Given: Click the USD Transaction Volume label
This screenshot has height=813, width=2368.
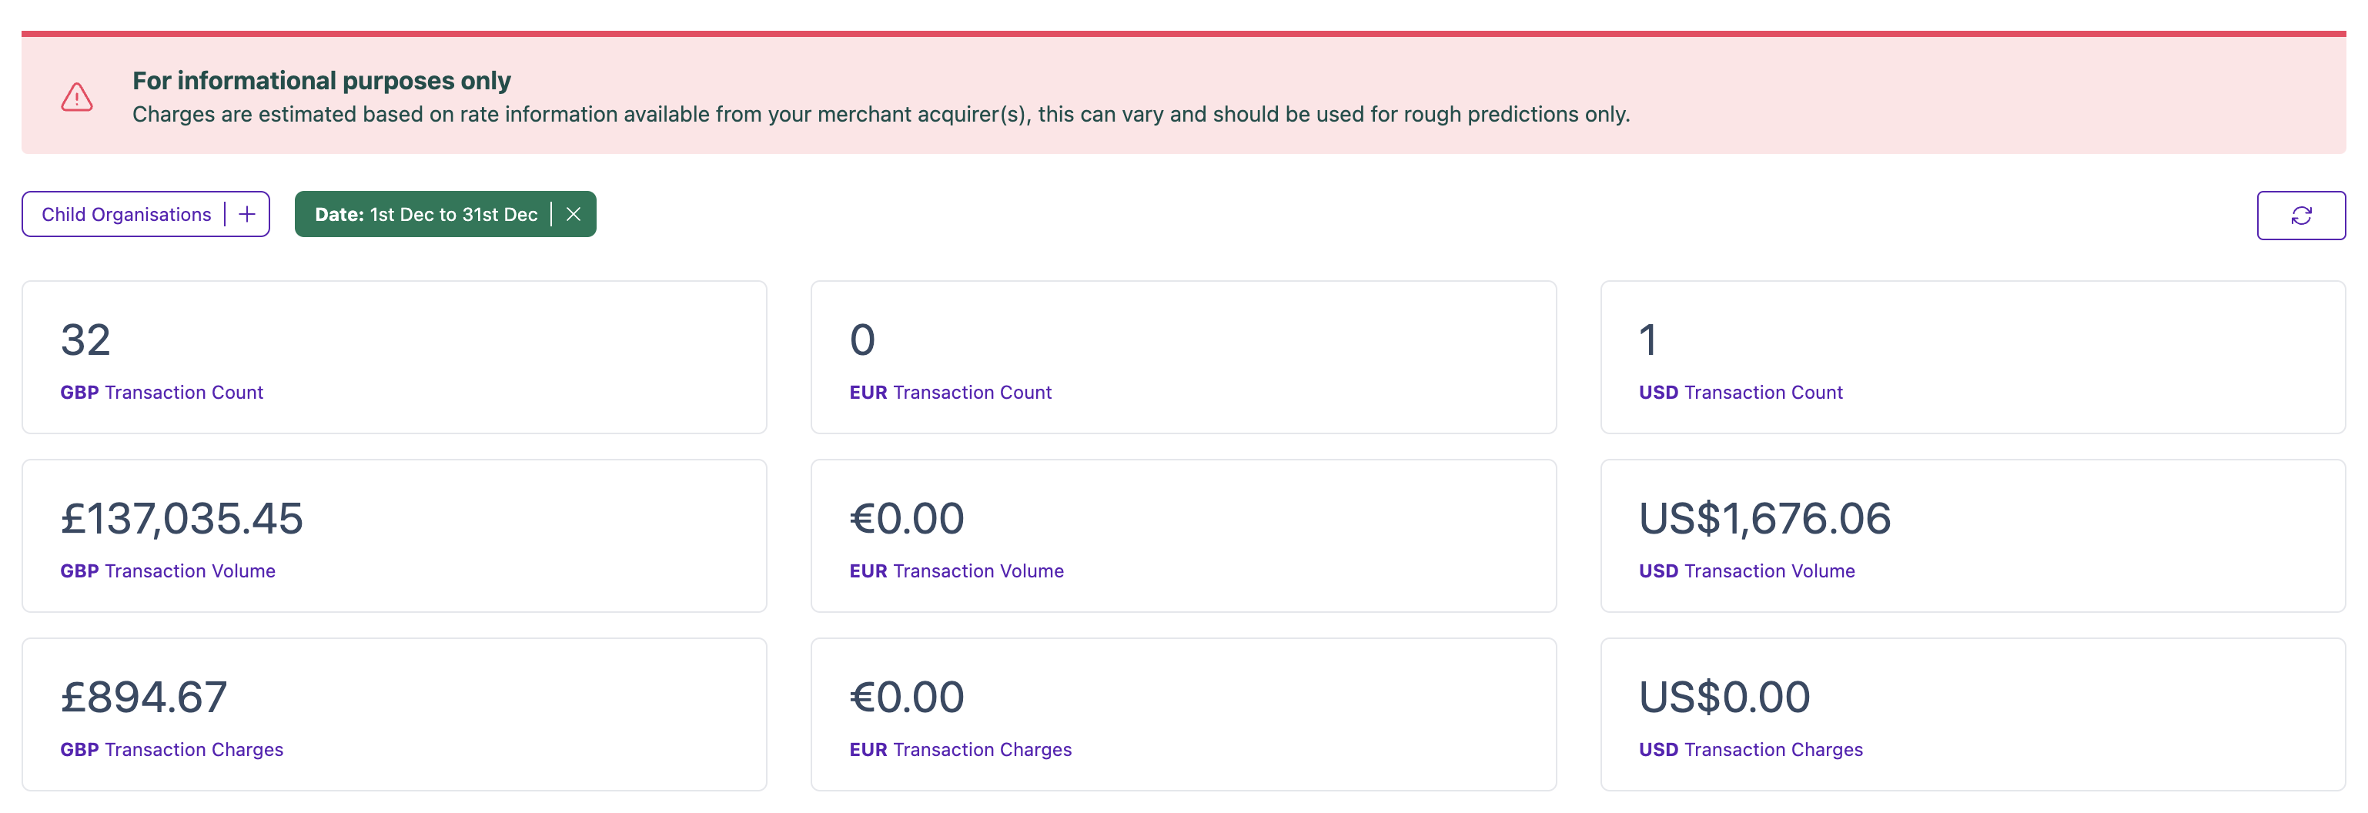Looking at the screenshot, I should point(1747,571).
